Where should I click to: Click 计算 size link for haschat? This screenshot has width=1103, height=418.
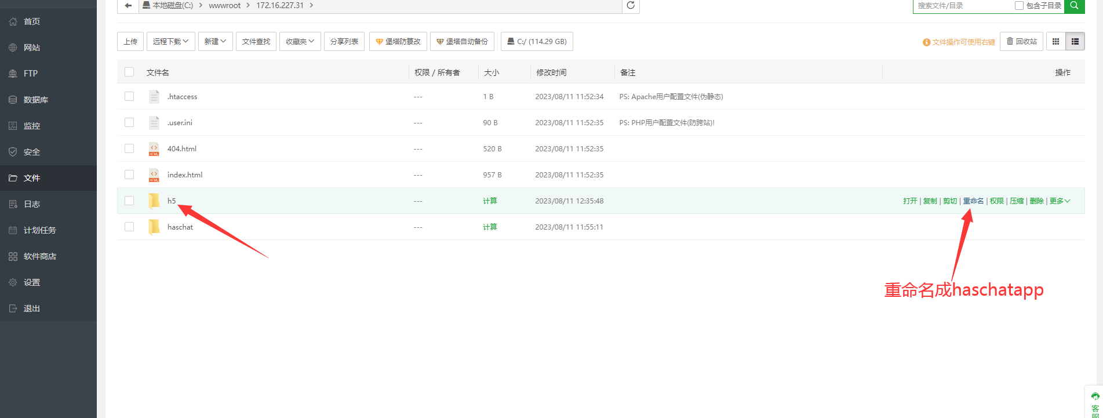[490, 227]
